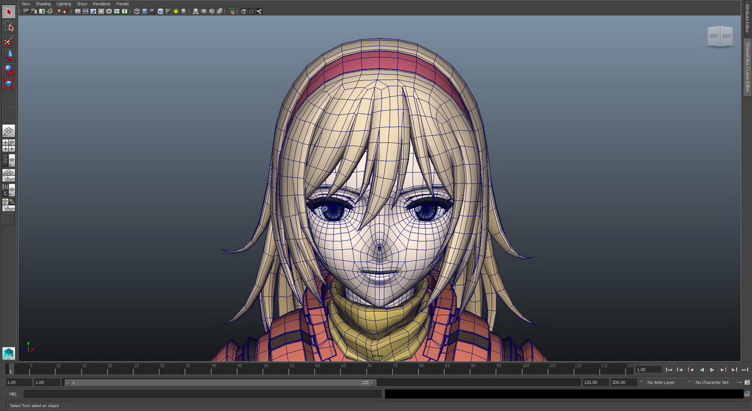This screenshot has height=411, width=752.
Task: Choose the Move tool in toolbox
Action: click(x=9, y=55)
